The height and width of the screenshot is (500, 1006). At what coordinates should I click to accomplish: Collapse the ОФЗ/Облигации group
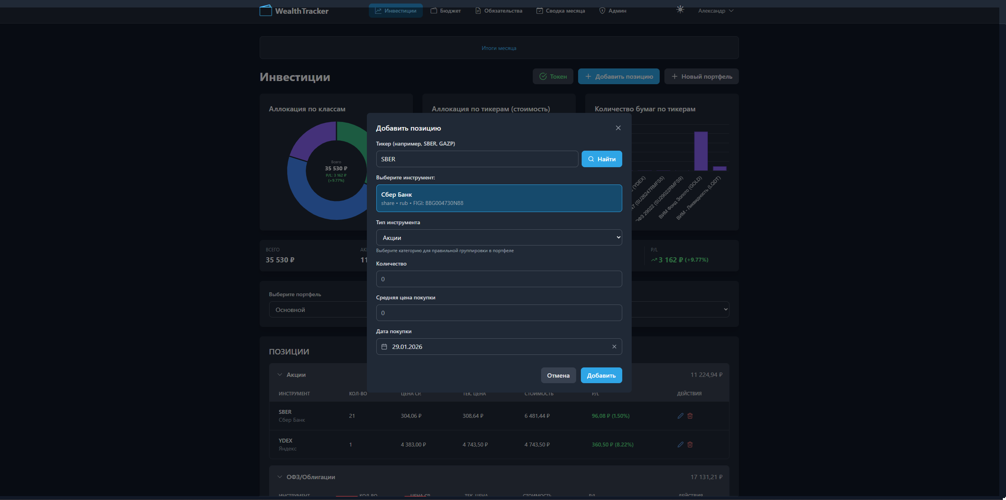[280, 477]
